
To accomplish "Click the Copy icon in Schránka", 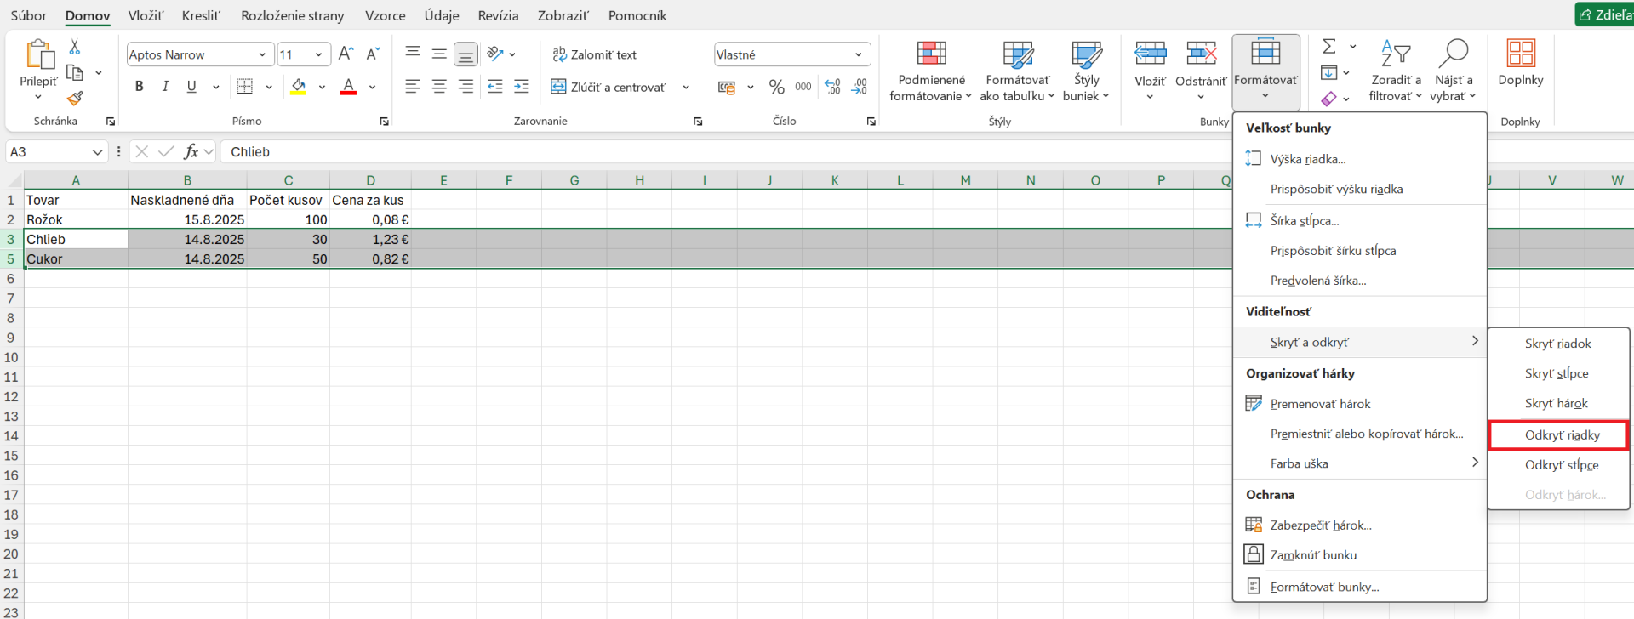I will click(x=75, y=73).
